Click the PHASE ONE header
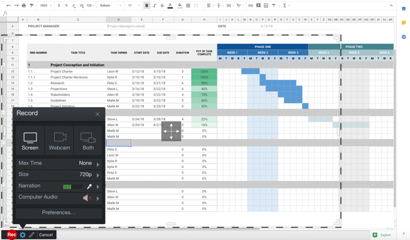 (263, 47)
